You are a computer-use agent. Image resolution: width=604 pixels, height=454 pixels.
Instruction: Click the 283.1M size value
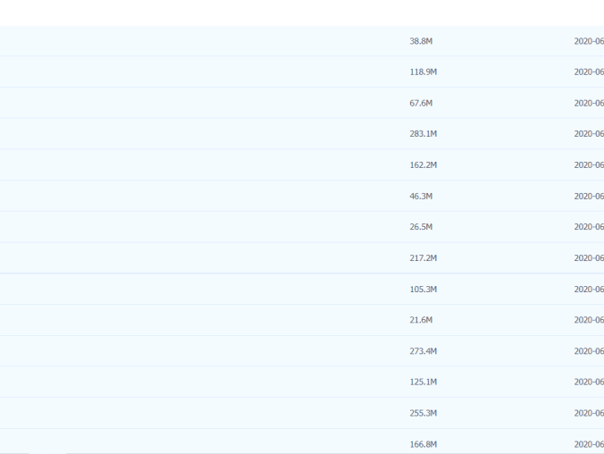pos(423,134)
